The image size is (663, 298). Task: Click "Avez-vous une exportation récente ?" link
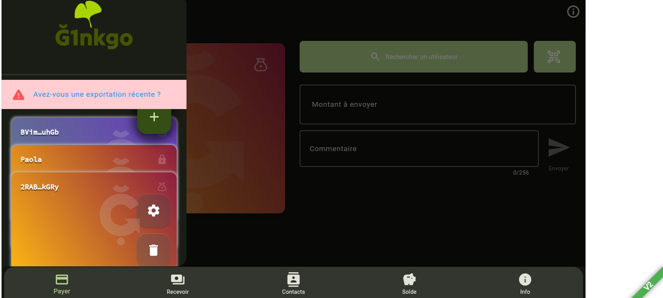point(97,94)
